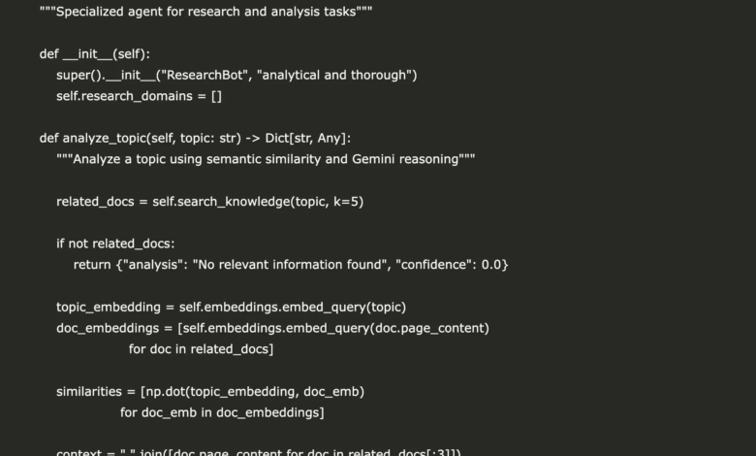Screen dimensions: 756x456
Task: Click the "for doc_emb in doc_embeddings]" line
Action: click(222, 412)
